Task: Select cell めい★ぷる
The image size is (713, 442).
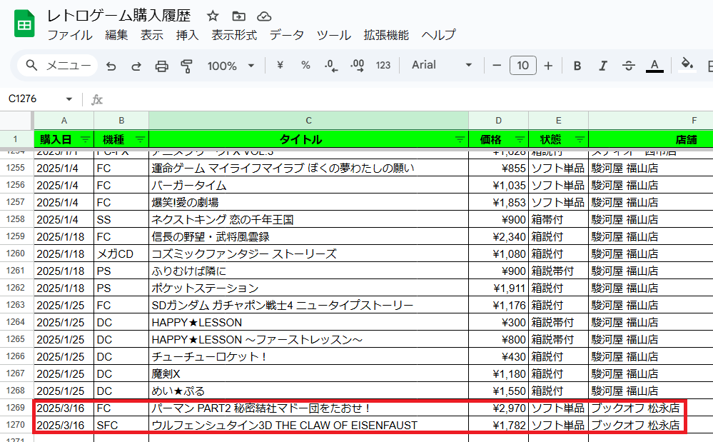Action: pos(309,391)
